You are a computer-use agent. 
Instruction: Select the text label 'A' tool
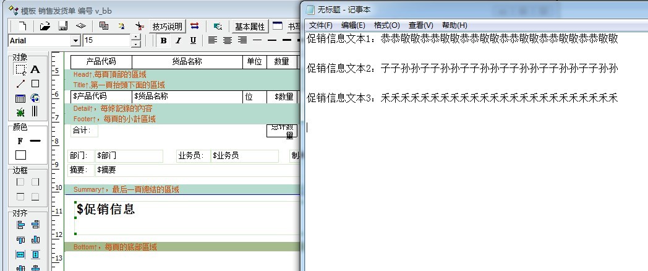coord(35,69)
